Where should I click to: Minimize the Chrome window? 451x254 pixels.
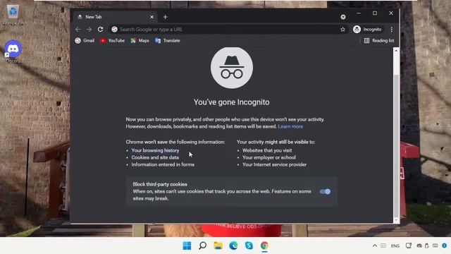point(359,13)
